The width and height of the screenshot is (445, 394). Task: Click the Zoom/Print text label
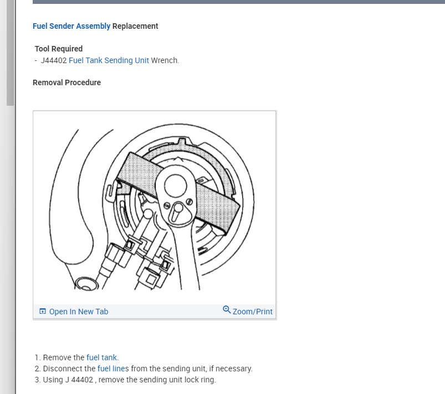(252, 312)
